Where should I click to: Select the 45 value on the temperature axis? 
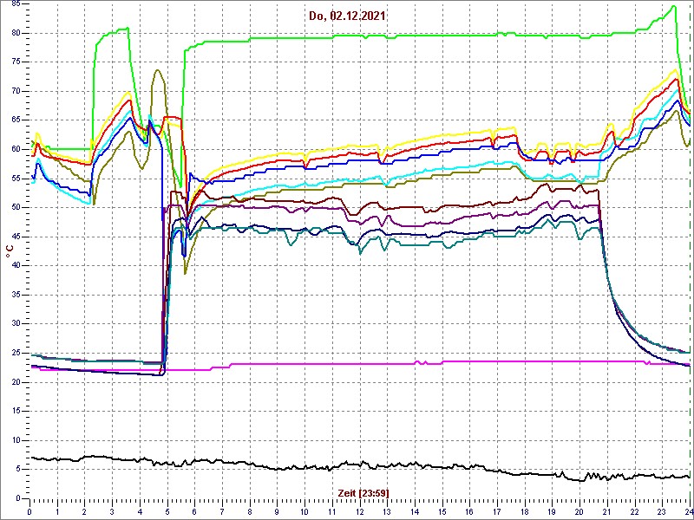pyautogui.click(x=16, y=237)
